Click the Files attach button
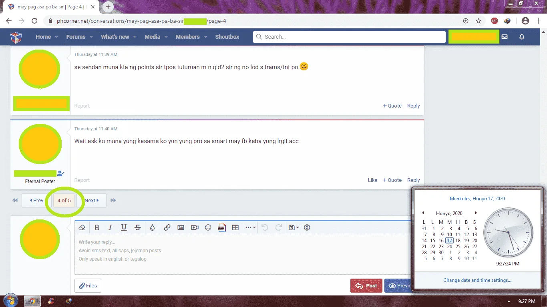This screenshot has width=547, height=307. pyautogui.click(x=88, y=286)
